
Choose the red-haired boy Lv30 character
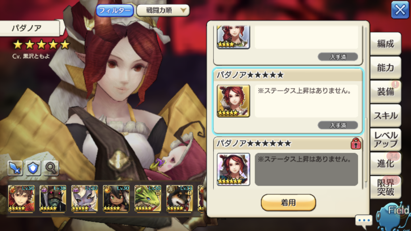[x=21, y=198]
